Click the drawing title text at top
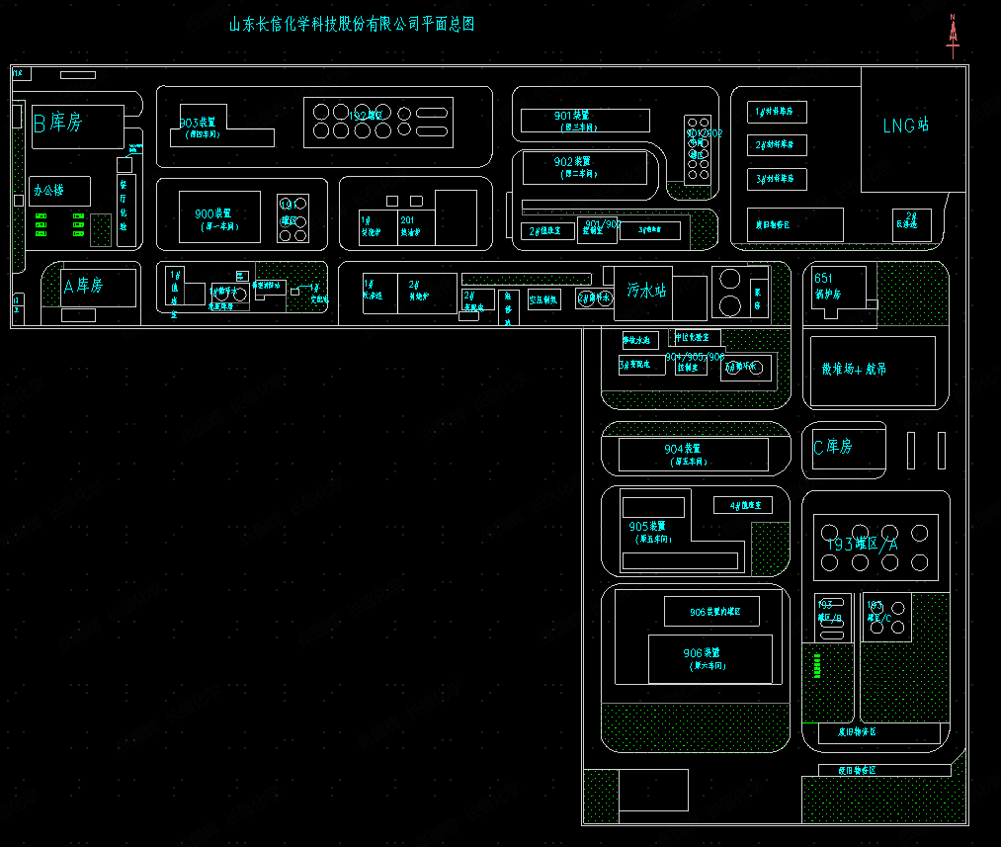This screenshot has height=847, width=1001. (352, 25)
